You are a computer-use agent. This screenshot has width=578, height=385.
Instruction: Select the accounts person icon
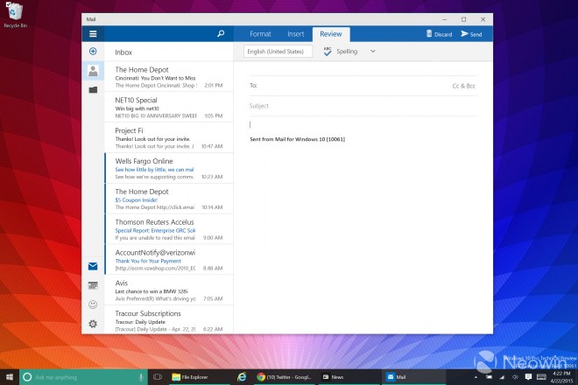click(x=93, y=71)
